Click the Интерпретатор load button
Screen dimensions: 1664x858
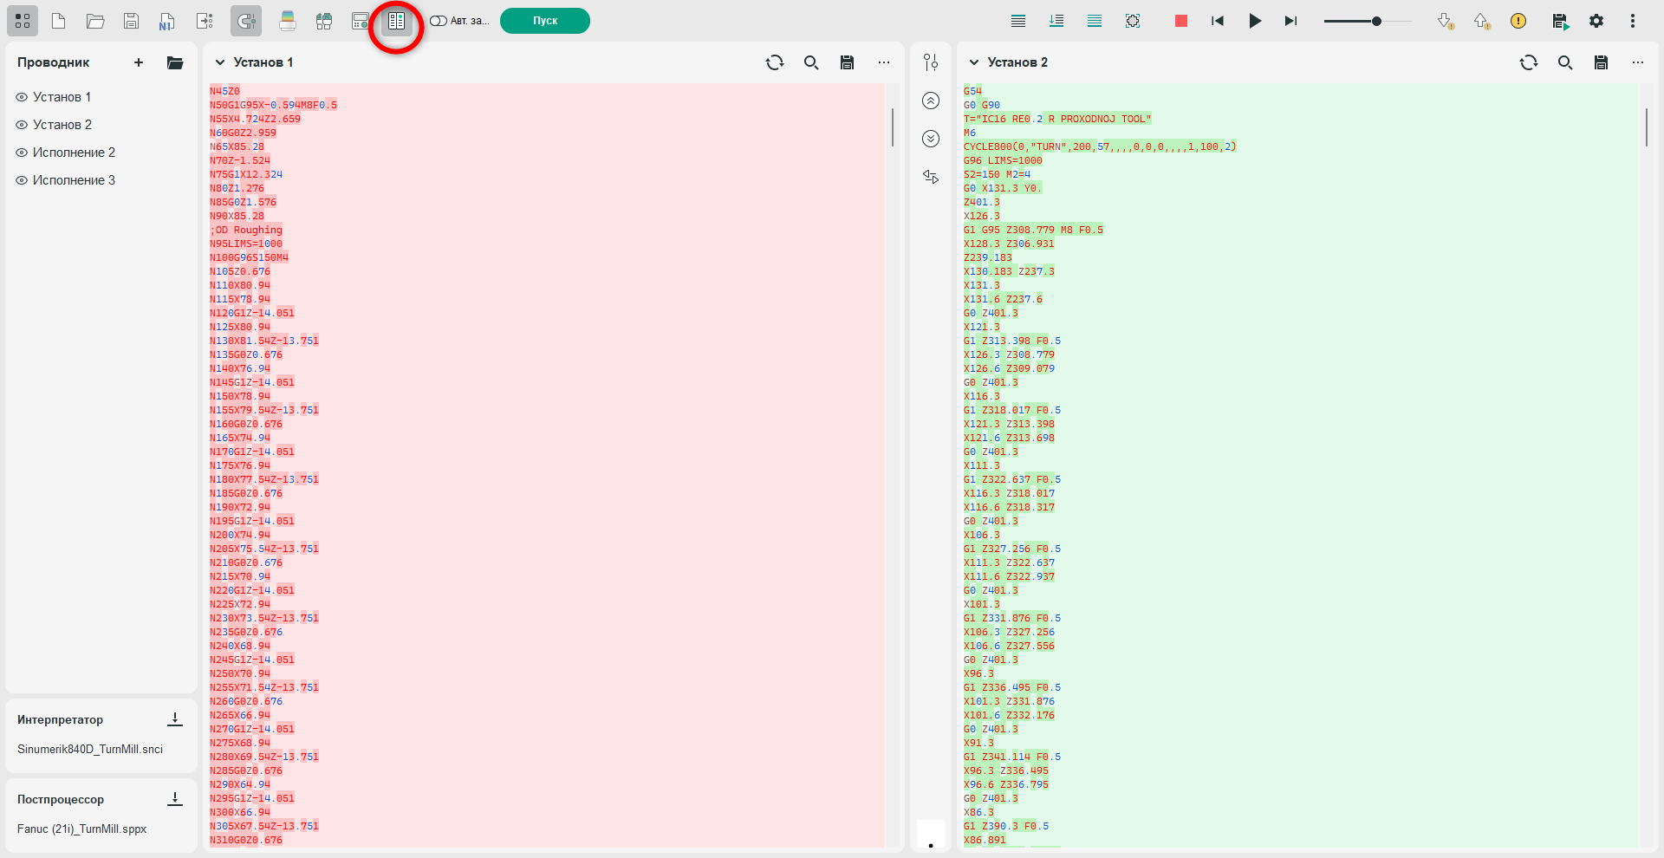pos(175,719)
